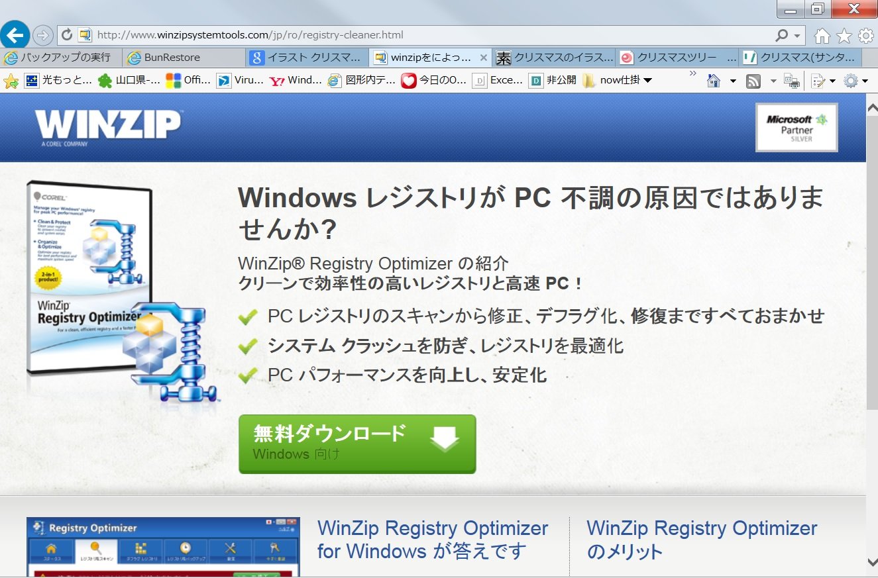Image resolution: width=878 pixels, height=578 pixels.
Task: Open the 今日のO... heart favorite
Action: coord(434,81)
